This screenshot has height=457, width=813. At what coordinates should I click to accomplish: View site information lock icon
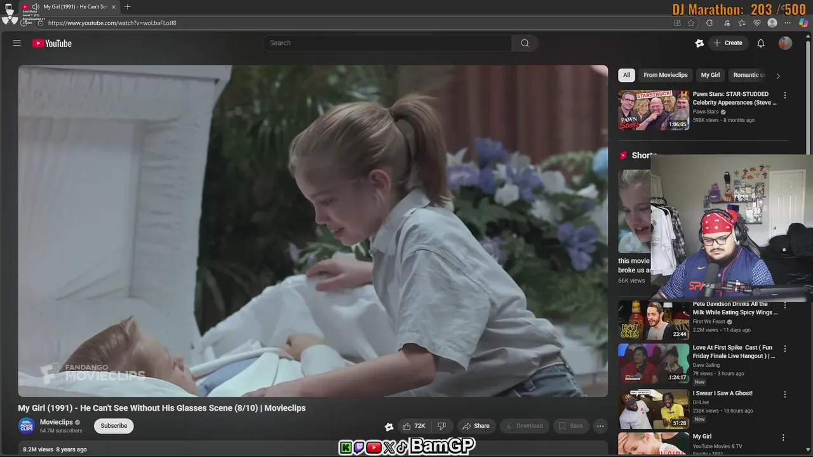[x=40, y=23]
